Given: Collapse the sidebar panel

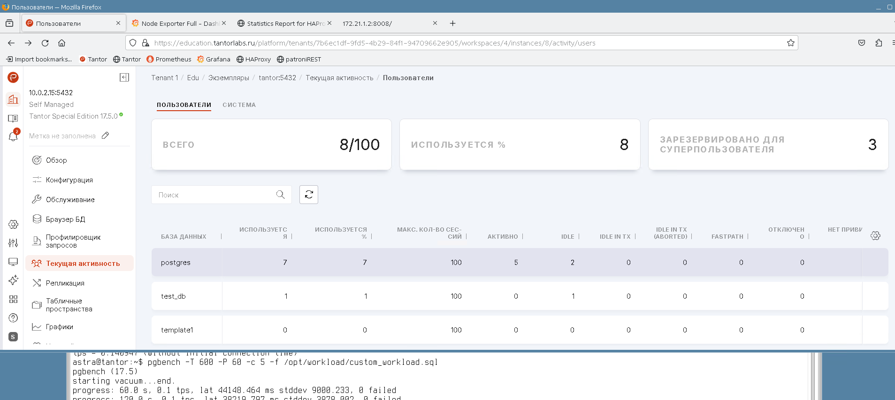Looking at the screenshot, I should click(x=124, y=77).
